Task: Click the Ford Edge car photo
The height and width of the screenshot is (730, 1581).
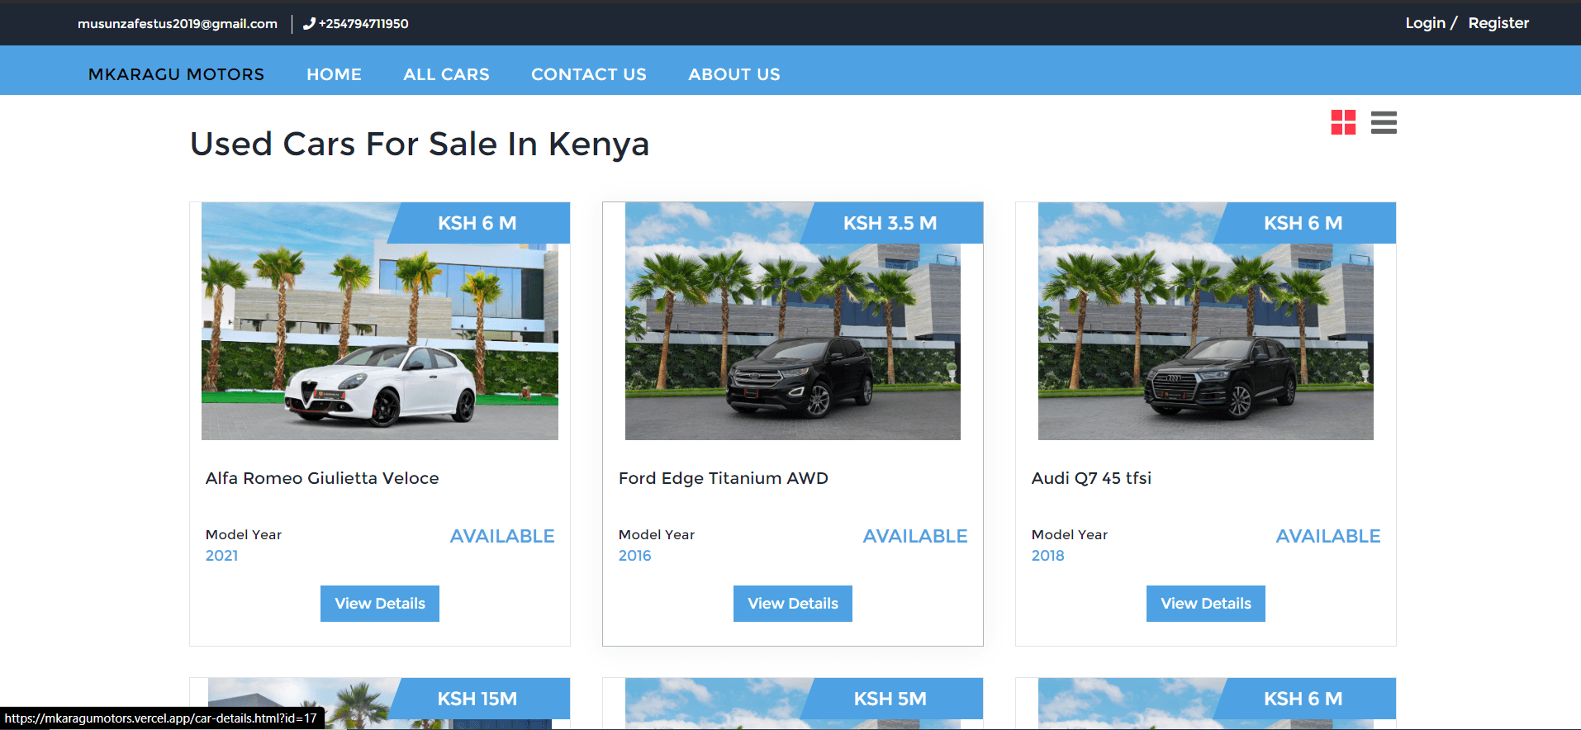Action: [793, 321]
